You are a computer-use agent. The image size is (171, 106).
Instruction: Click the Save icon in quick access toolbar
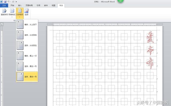[5, 2]
